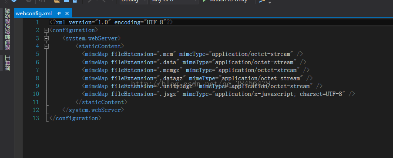The image size is (393, 158).
Task: Click the opening <staticContent> tag text
Action: pos(100,46)
